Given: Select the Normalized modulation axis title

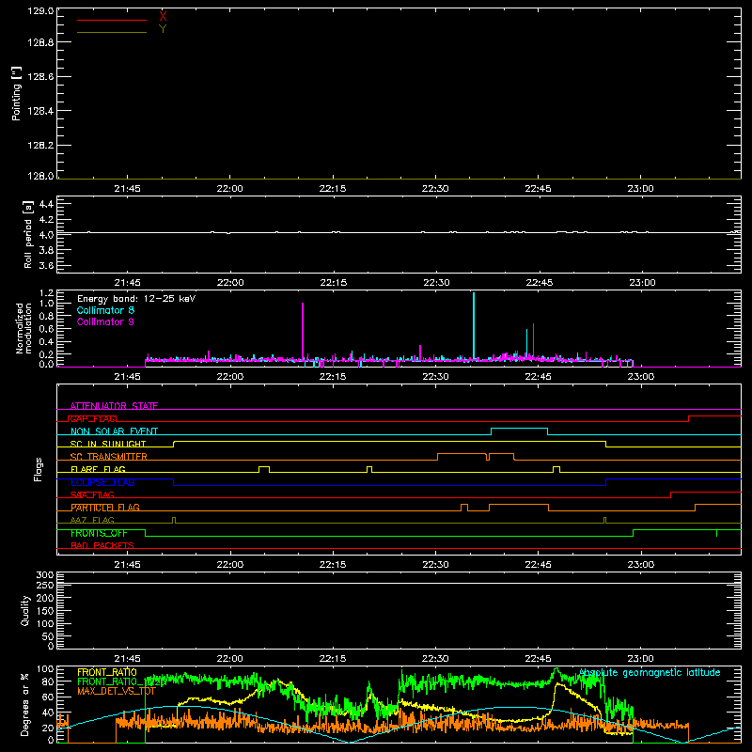Looking at the screenshot, I should tap(23, 328).
